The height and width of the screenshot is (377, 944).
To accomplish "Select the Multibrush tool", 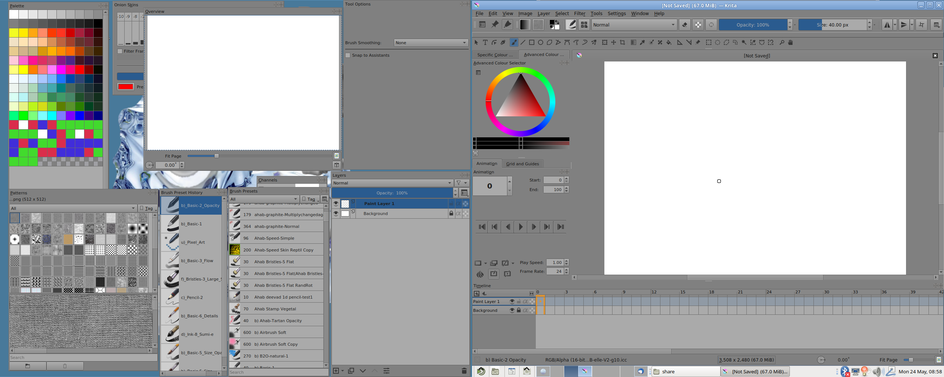I will (594, 42).
